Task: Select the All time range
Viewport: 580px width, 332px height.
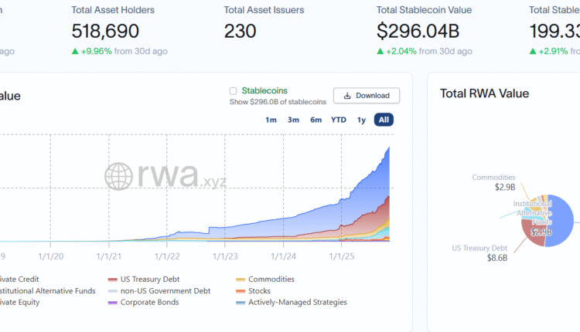Action: point(384,120)
